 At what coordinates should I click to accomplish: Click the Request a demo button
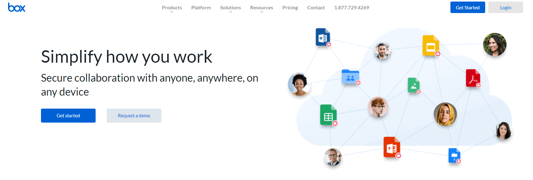point(134,116)
